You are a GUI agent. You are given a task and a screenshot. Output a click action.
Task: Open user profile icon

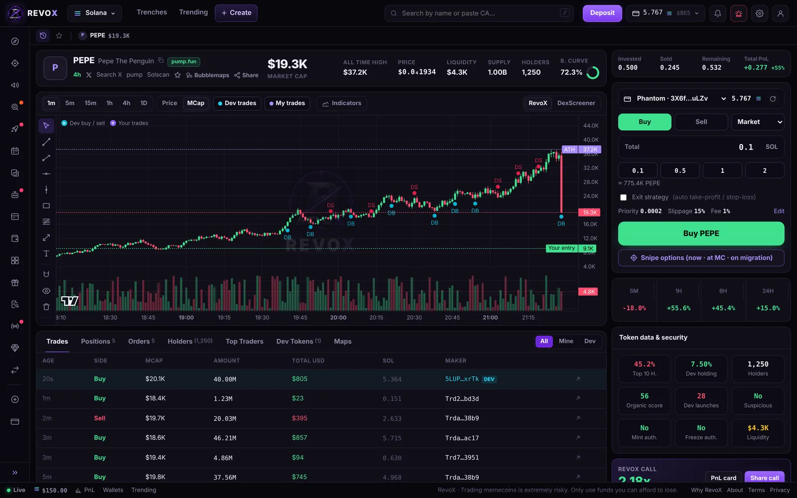click(x=781, y=13)
